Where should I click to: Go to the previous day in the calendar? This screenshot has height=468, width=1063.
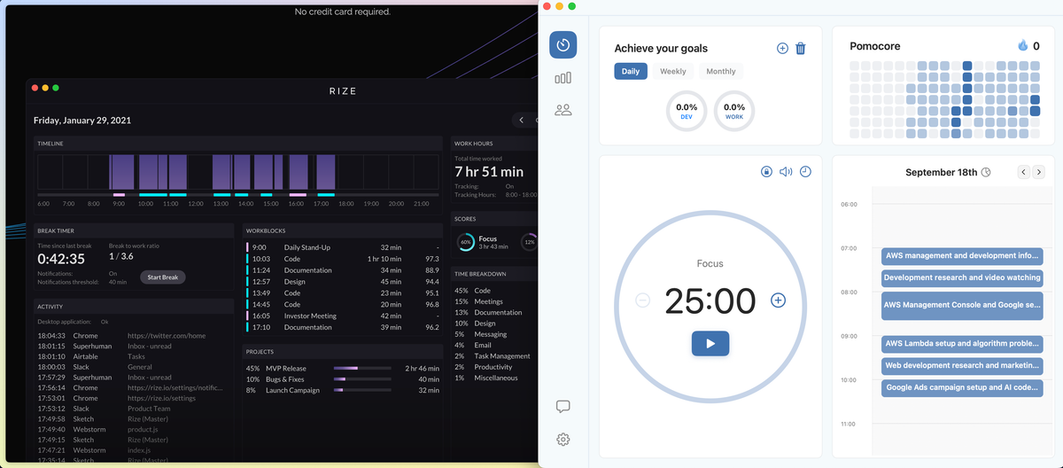[x=1023, y=172]
